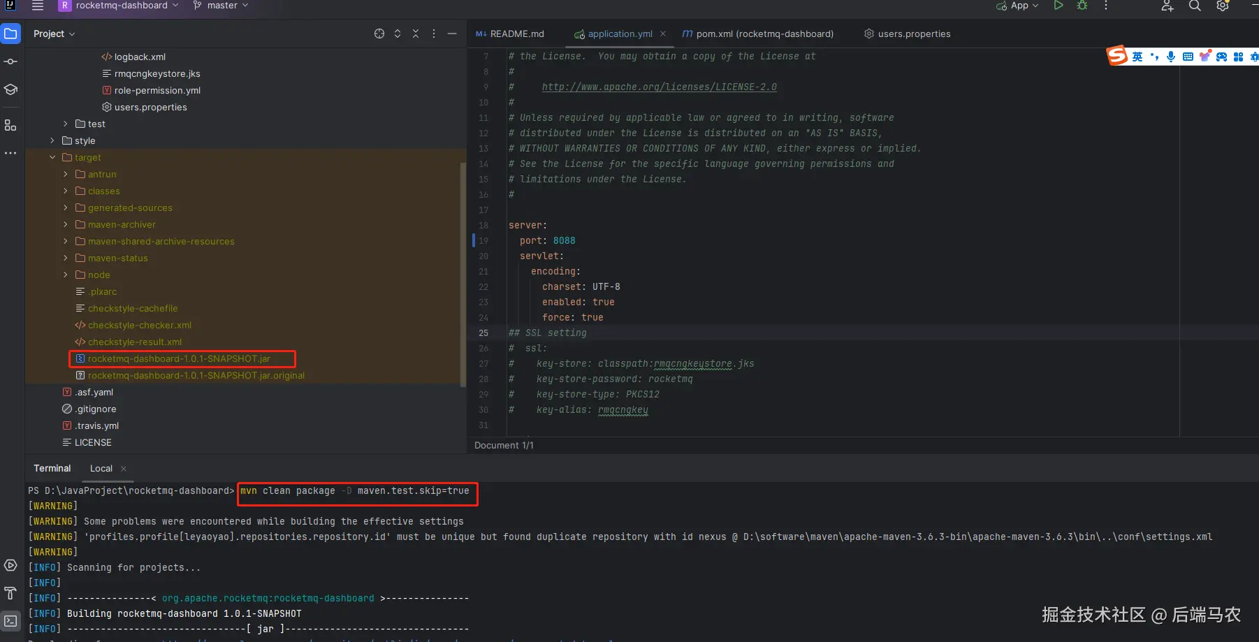1259x642 pixels.
Task: Open the Learn tool window
Action: coord(10,89)
